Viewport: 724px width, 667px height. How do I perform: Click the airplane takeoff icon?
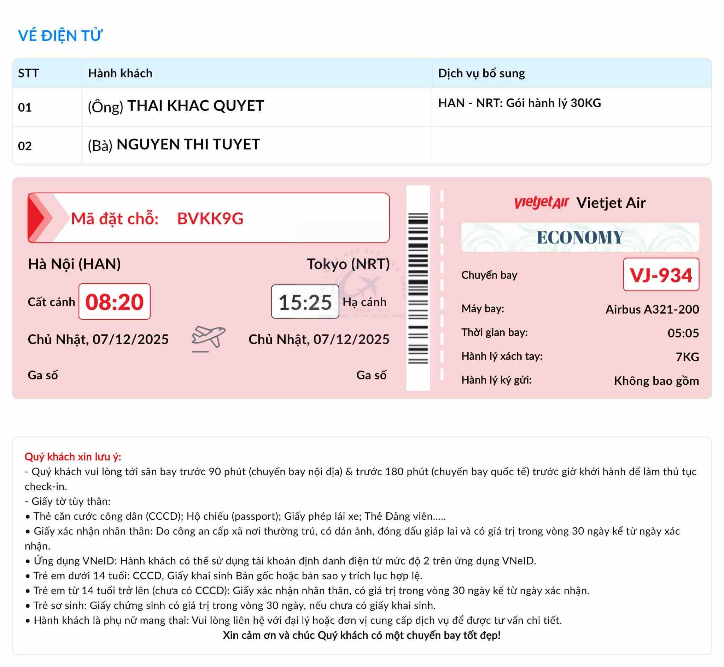208,338
